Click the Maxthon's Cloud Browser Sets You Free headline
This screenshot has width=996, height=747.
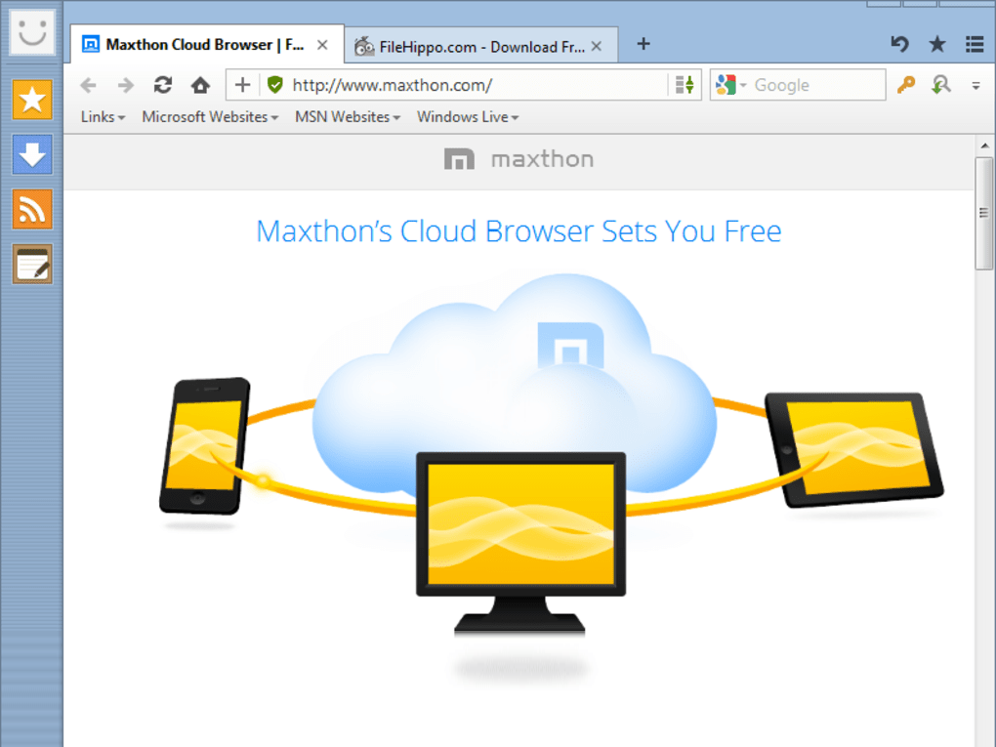click(519, 231)
